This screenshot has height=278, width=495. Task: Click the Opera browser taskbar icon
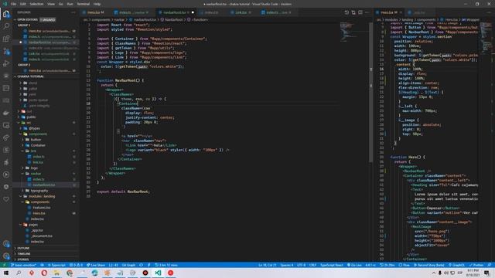click(44, 273)
